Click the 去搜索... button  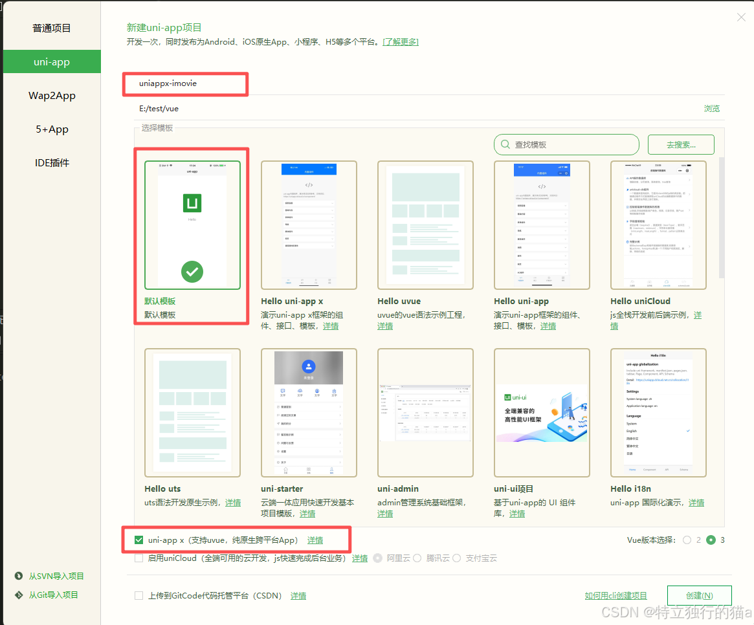click(x=681, y=144)
